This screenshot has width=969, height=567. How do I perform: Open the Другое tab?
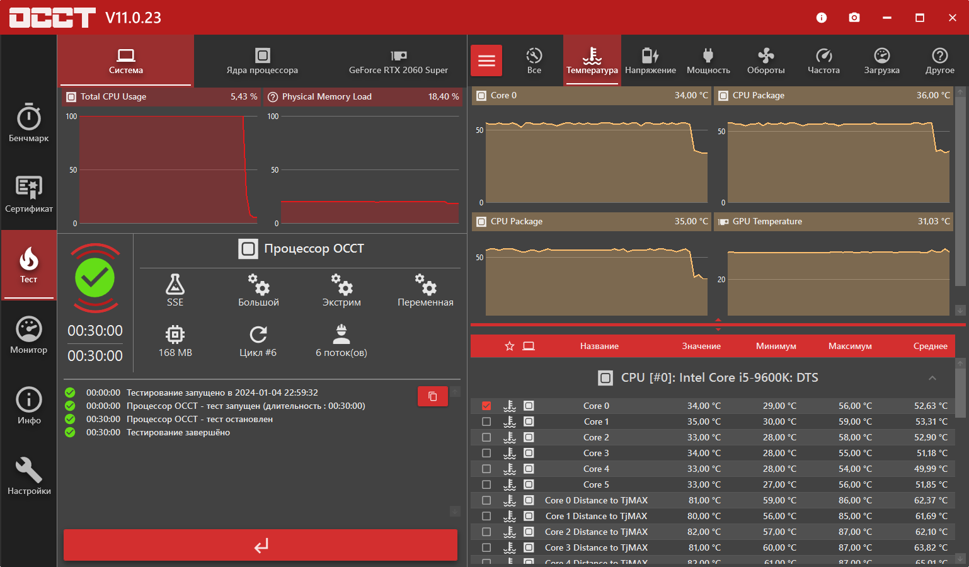point(940,60)
